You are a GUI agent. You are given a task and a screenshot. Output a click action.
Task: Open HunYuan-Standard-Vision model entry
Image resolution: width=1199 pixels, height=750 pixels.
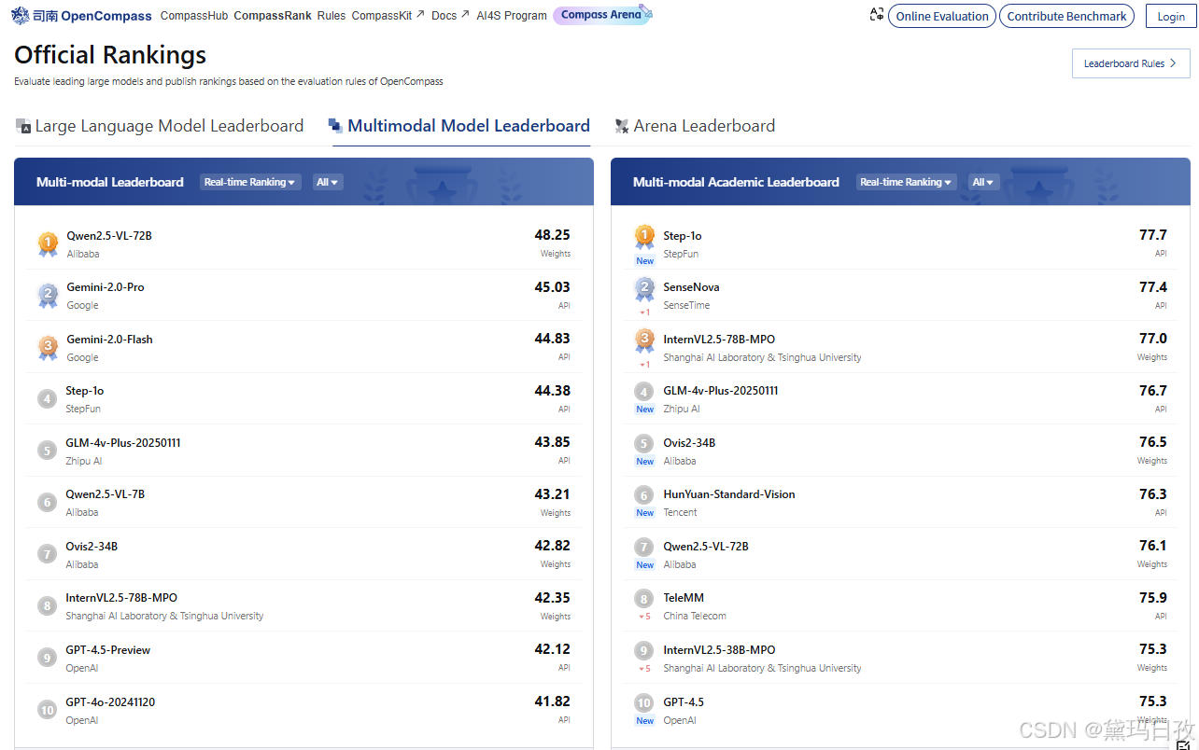(729, 494)
